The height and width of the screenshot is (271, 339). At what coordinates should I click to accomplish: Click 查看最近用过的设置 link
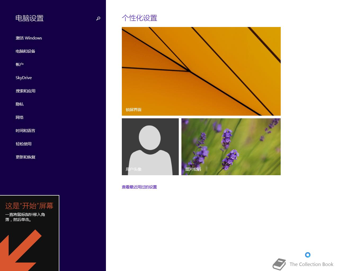[x=139, y=187]
